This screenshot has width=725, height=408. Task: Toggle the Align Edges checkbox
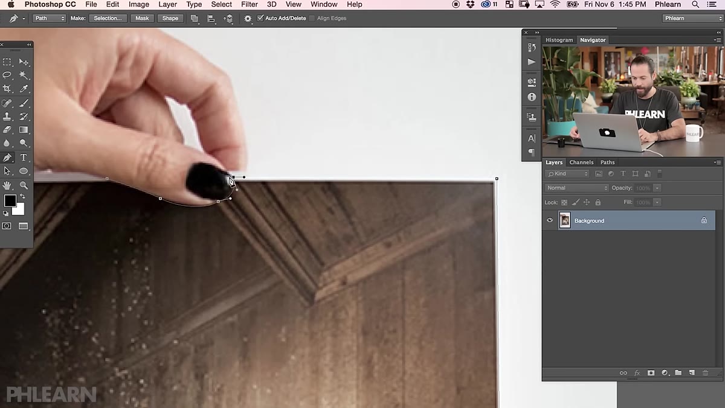[312, 18]
